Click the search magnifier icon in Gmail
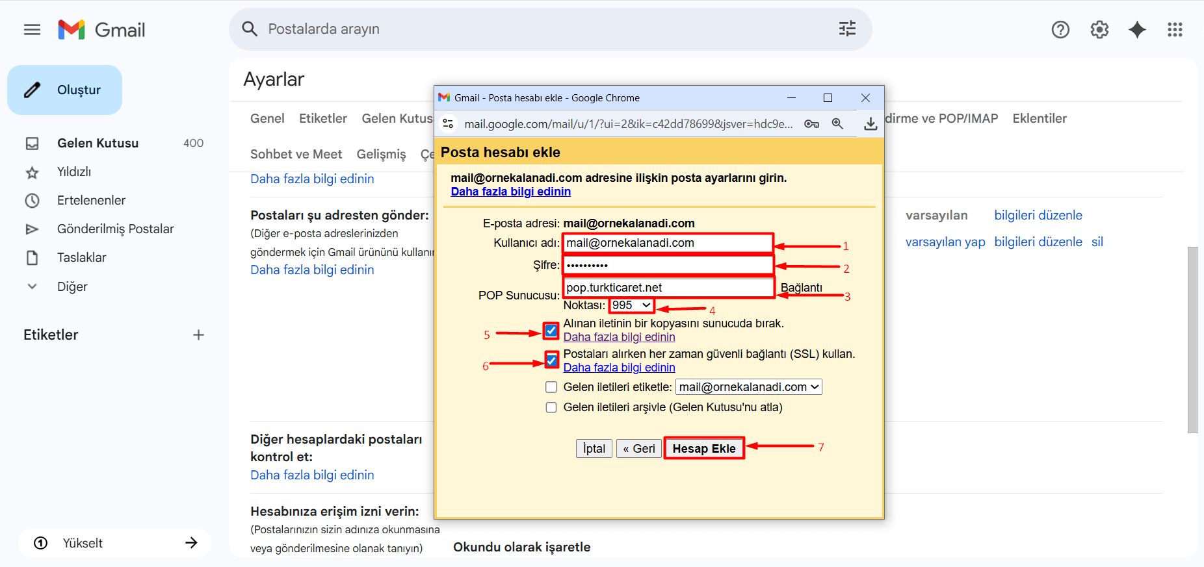Image resolution: width=1204 pixels, height=567 pixels. pyautogui.click(x=250, y=29)
